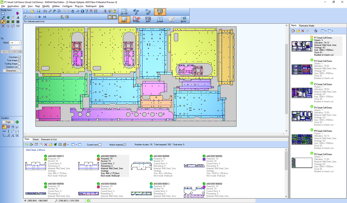
Task: Open Parts toolbar view-style dropdown arrow
Action: 76,144
